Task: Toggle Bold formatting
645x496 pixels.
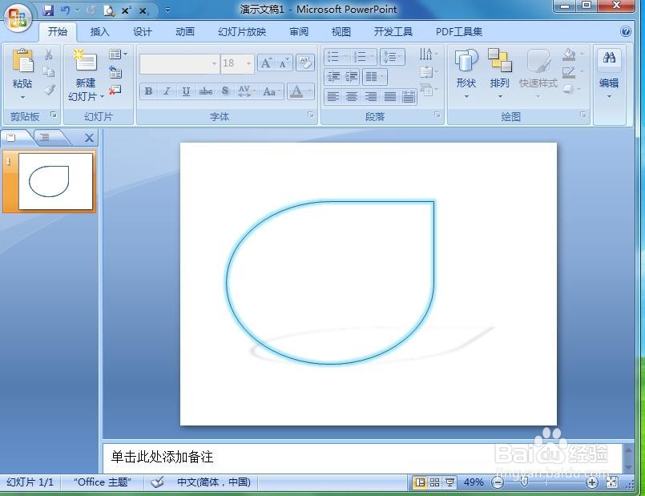Action: (149, 91)
